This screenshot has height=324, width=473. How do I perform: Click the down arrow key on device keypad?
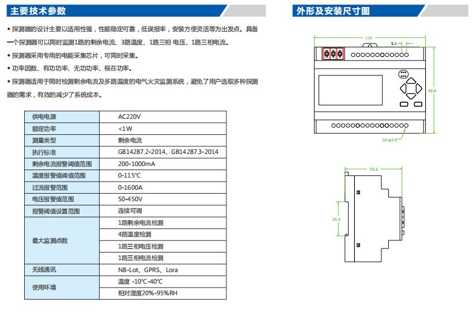(x=410, y=96)
